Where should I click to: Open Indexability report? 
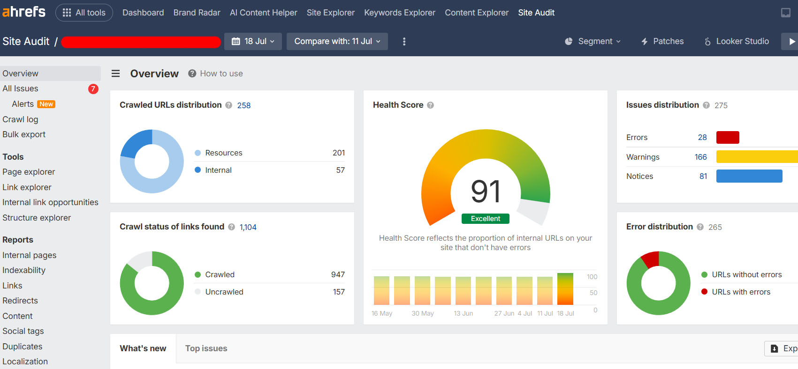click(24, 270)
